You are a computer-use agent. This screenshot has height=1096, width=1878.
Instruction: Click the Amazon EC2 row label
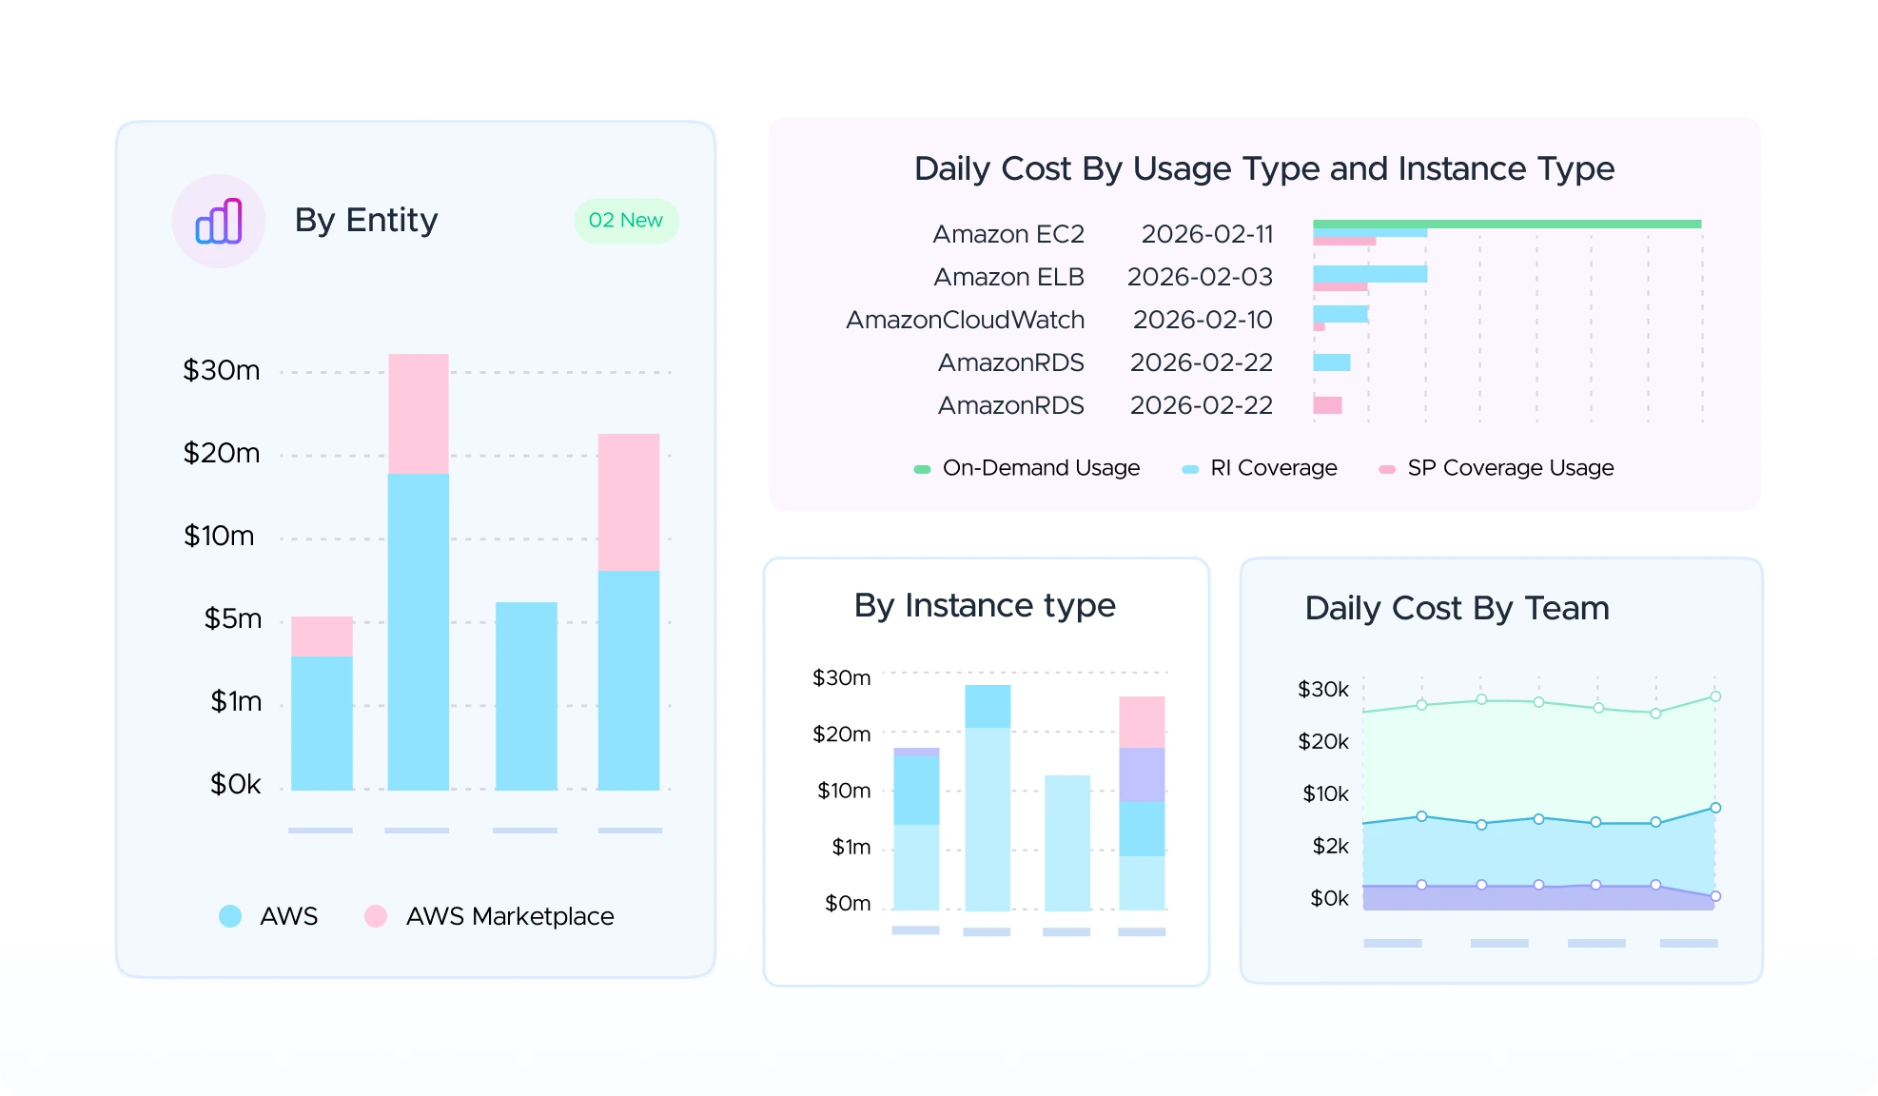tap(1008, 234)
